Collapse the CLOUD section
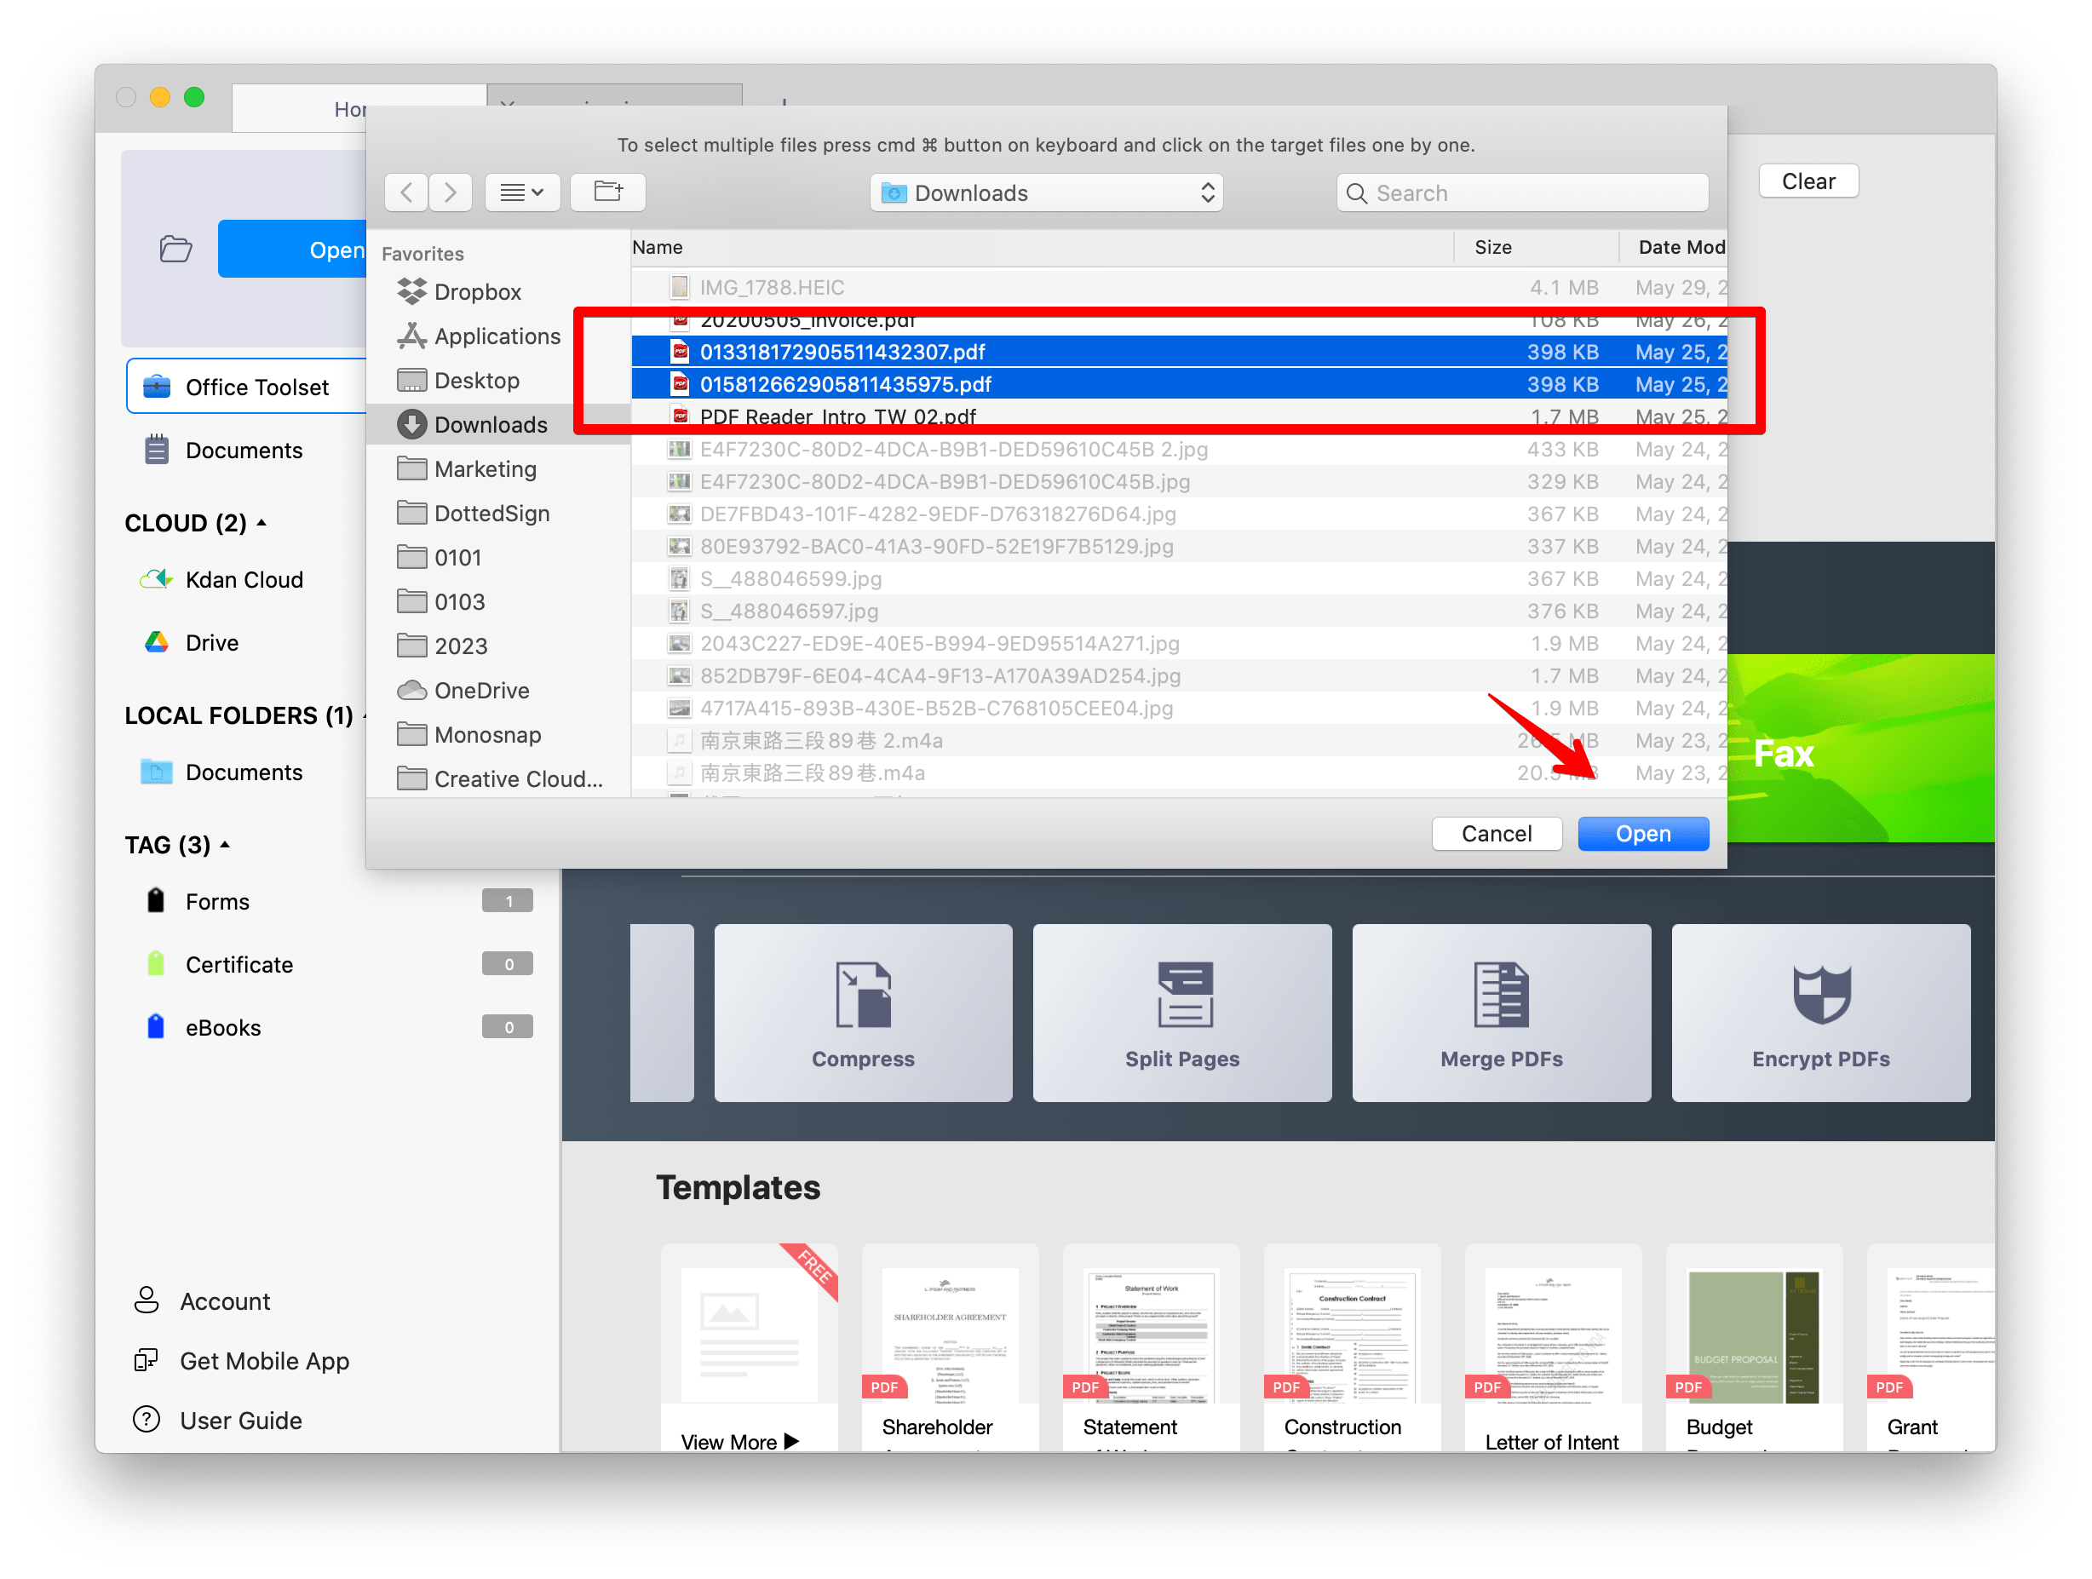This screenshot has width=2092, height=1579. point(262,522)
